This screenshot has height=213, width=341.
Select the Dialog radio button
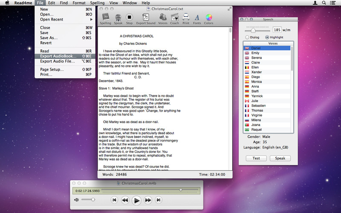click(247, 37)
